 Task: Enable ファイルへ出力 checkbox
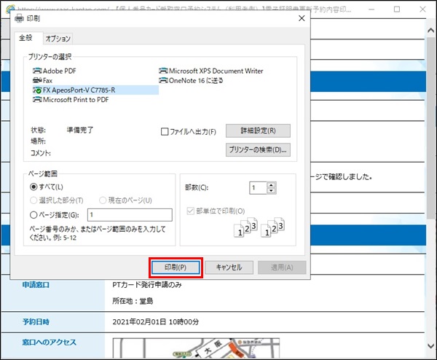pyautogui.click(x=165, y=132)
